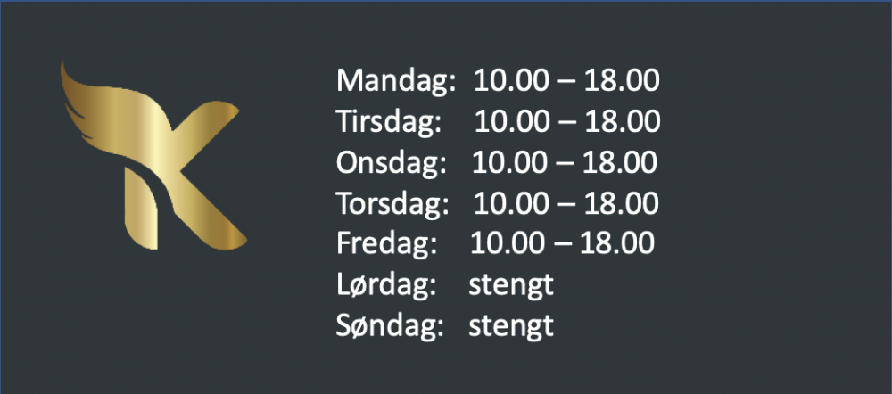Image resolution: width=892 pixels, height=394 pixels.
Task: Click stengt next to Lørdag
Action: coord(511,286)
